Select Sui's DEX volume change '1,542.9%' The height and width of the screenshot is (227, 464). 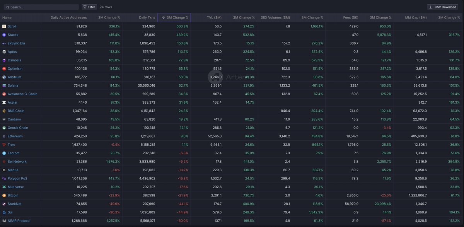tap(316, 212)
